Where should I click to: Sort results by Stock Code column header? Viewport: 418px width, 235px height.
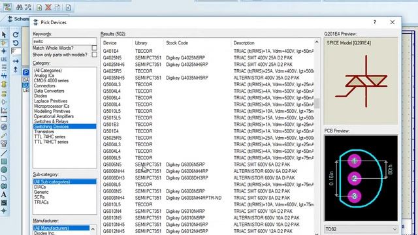[177, 43]
